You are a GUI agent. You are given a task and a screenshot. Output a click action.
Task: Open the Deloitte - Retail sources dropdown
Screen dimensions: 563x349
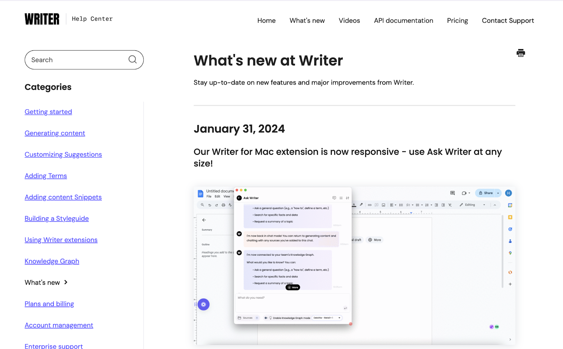(x=327, y=318)
